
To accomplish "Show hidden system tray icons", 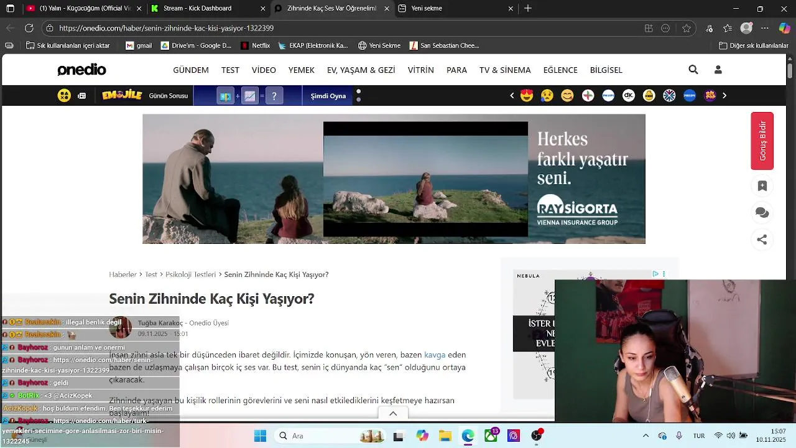I will [x=646, y=436].
